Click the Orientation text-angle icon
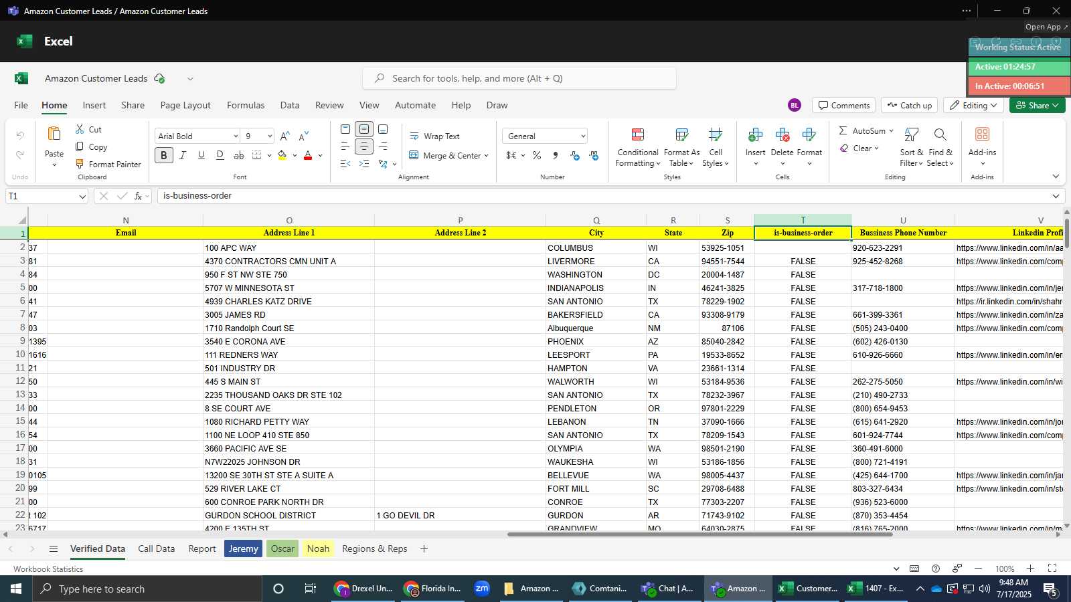The width and height of the screenshot is (1071, 602). pyautogui.click(x=383, y=164)
